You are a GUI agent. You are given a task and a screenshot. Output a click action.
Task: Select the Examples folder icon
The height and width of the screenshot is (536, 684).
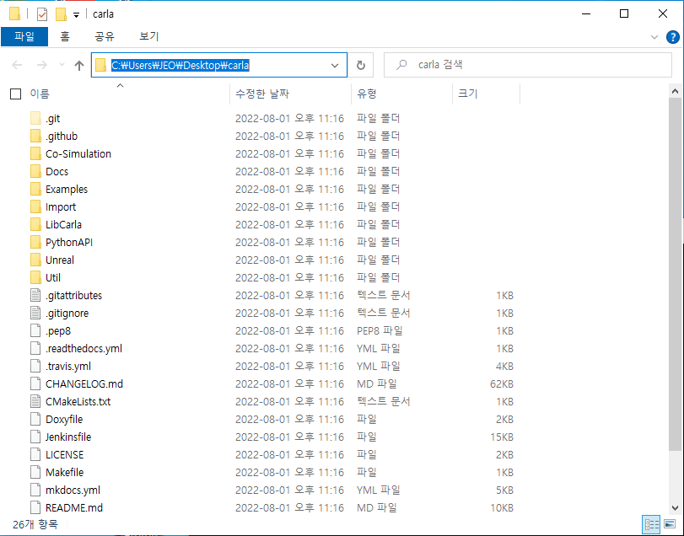(x=35, y=189)
